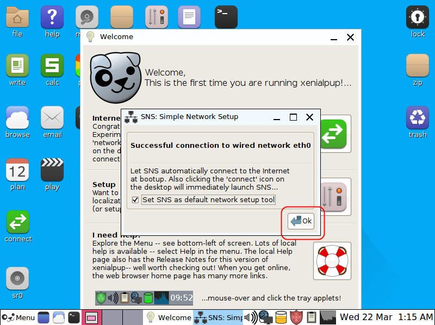Click the network globe tray icon
The width and height of the screenshot is (435, 325).
click(265, 317)
